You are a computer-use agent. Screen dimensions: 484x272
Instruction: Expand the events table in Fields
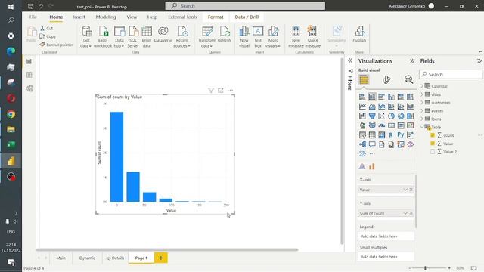click(x=422, y=111)
